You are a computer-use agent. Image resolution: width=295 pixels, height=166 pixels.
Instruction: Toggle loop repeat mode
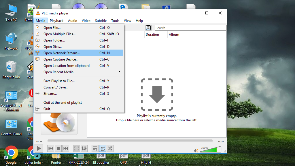[103, 148]
